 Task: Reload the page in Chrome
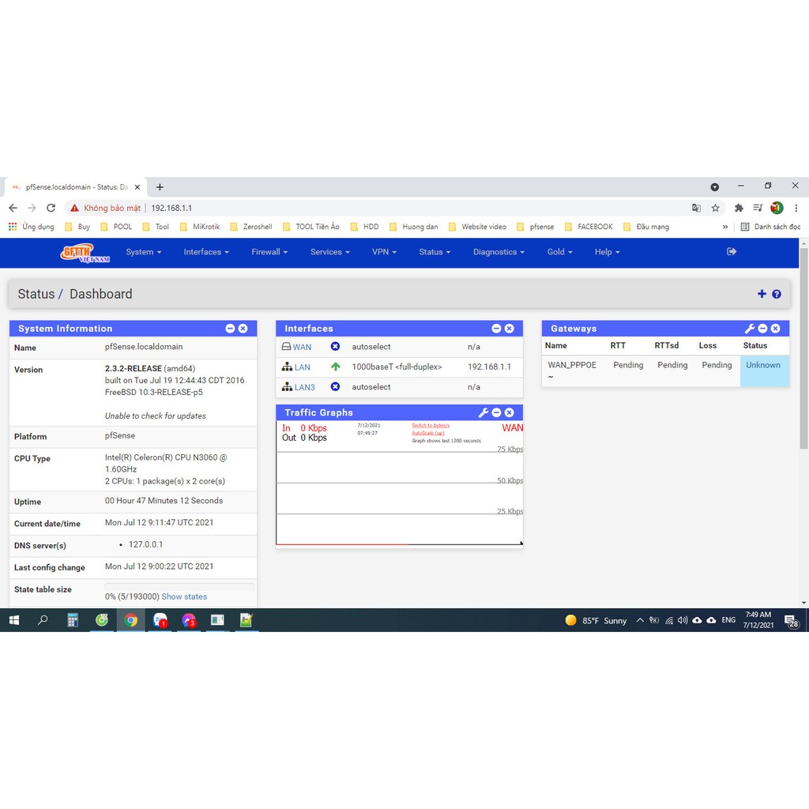(x=51, y=208)
